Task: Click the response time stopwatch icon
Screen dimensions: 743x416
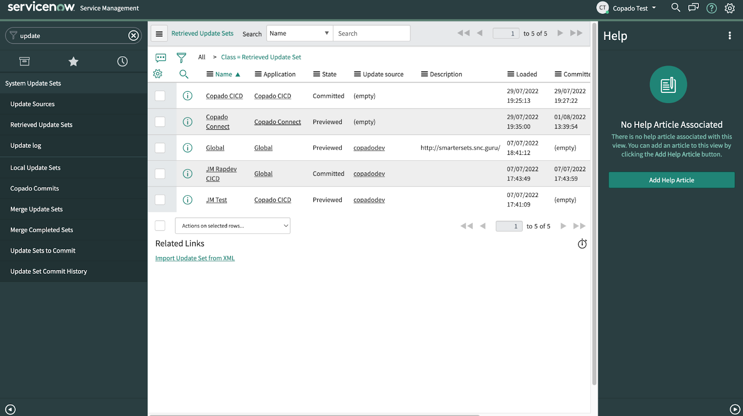Action: pyautogui.click(x=582, y=244)
